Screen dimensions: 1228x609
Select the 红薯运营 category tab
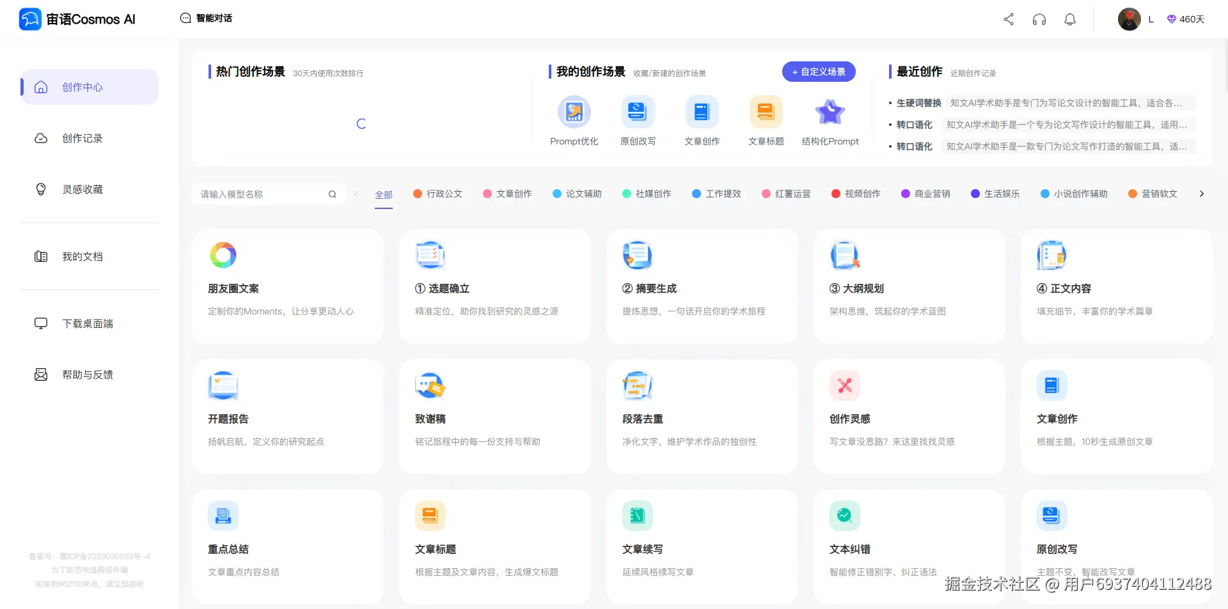[787, 194]
